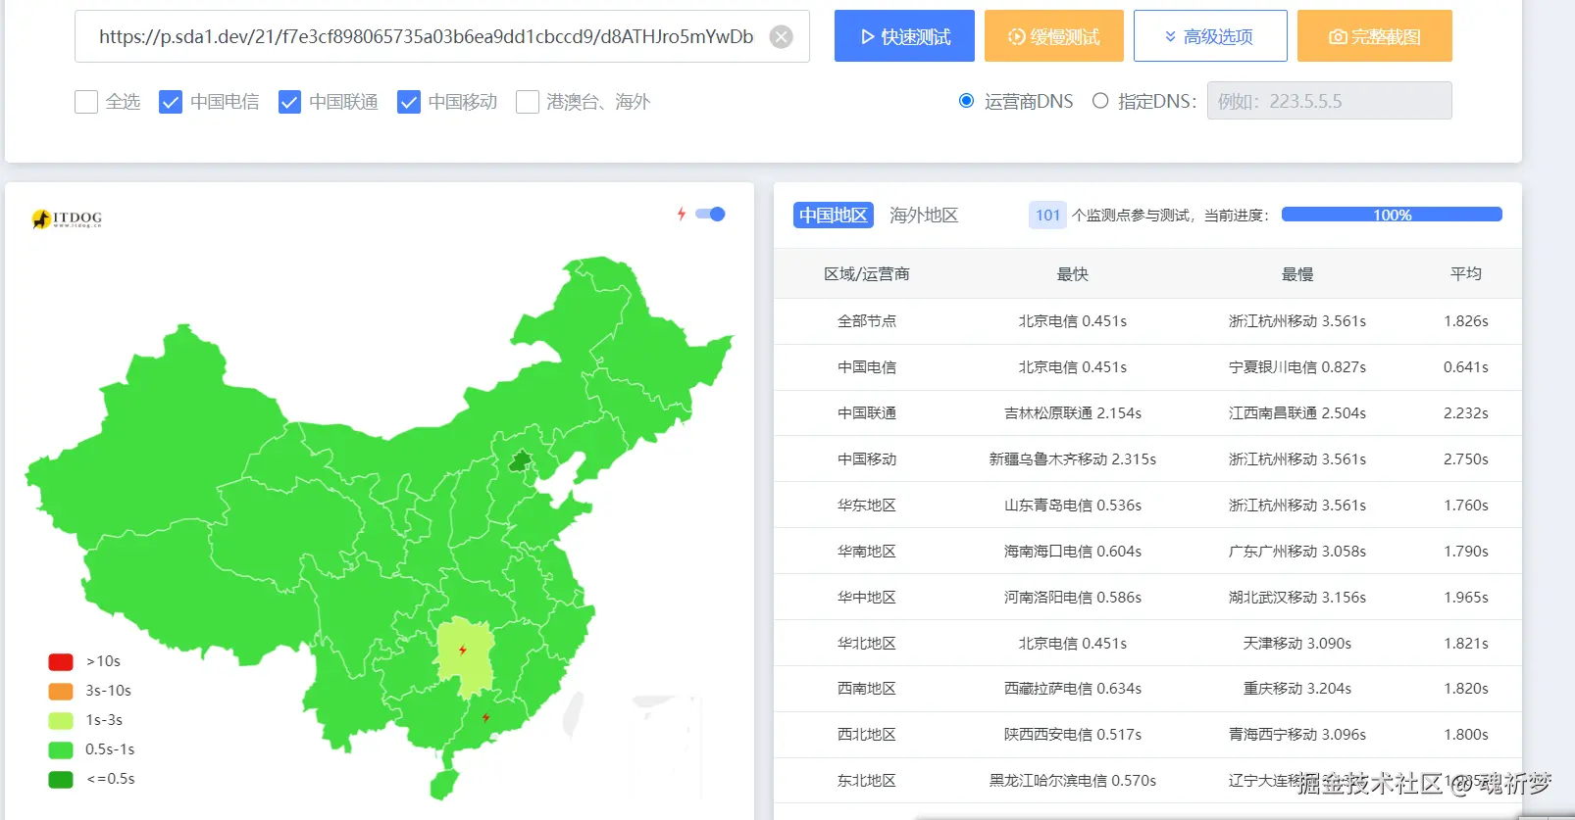Select the 西南地区 row label

point(866,689)
